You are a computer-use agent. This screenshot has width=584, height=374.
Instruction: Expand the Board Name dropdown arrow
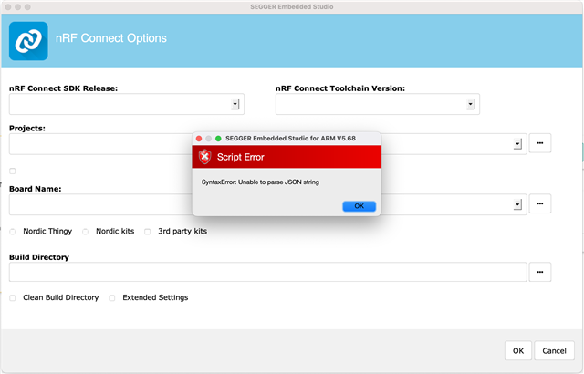click(x=517, y=204)
